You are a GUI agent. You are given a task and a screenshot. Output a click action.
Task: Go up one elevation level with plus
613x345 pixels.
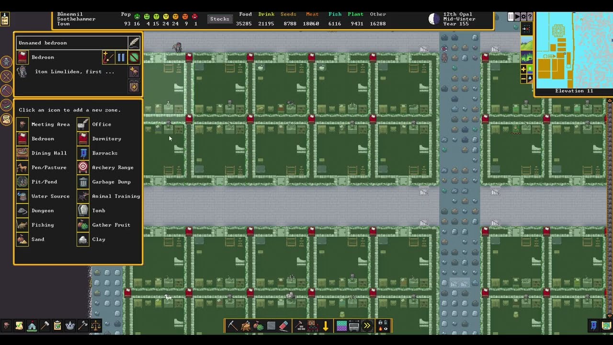click(523, 69)
